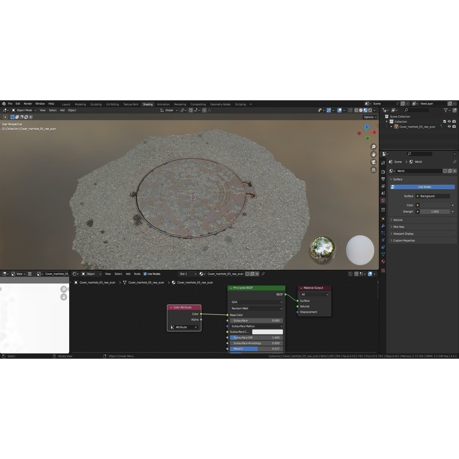Click the Blender logo menu icon

[4, 104]
